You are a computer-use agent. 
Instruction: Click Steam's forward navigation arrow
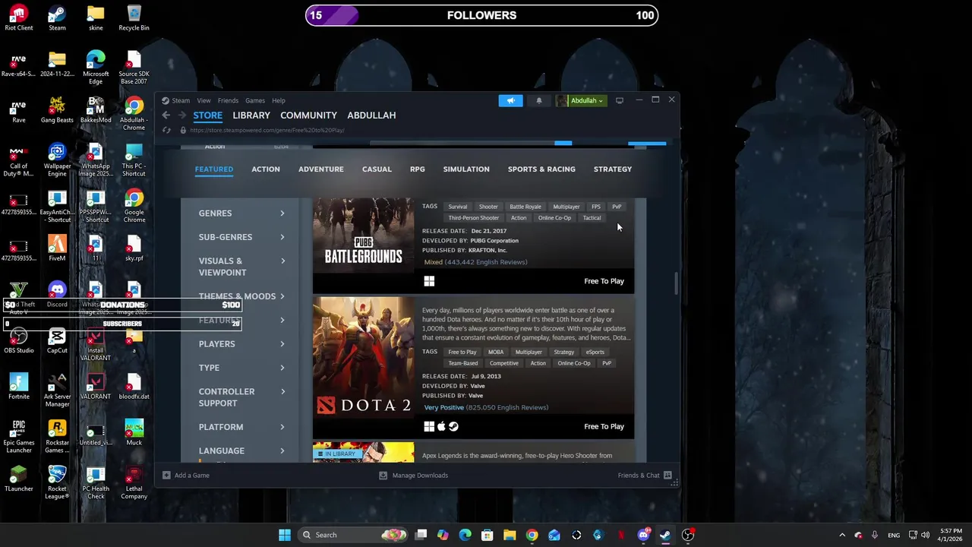click(182, 115)
